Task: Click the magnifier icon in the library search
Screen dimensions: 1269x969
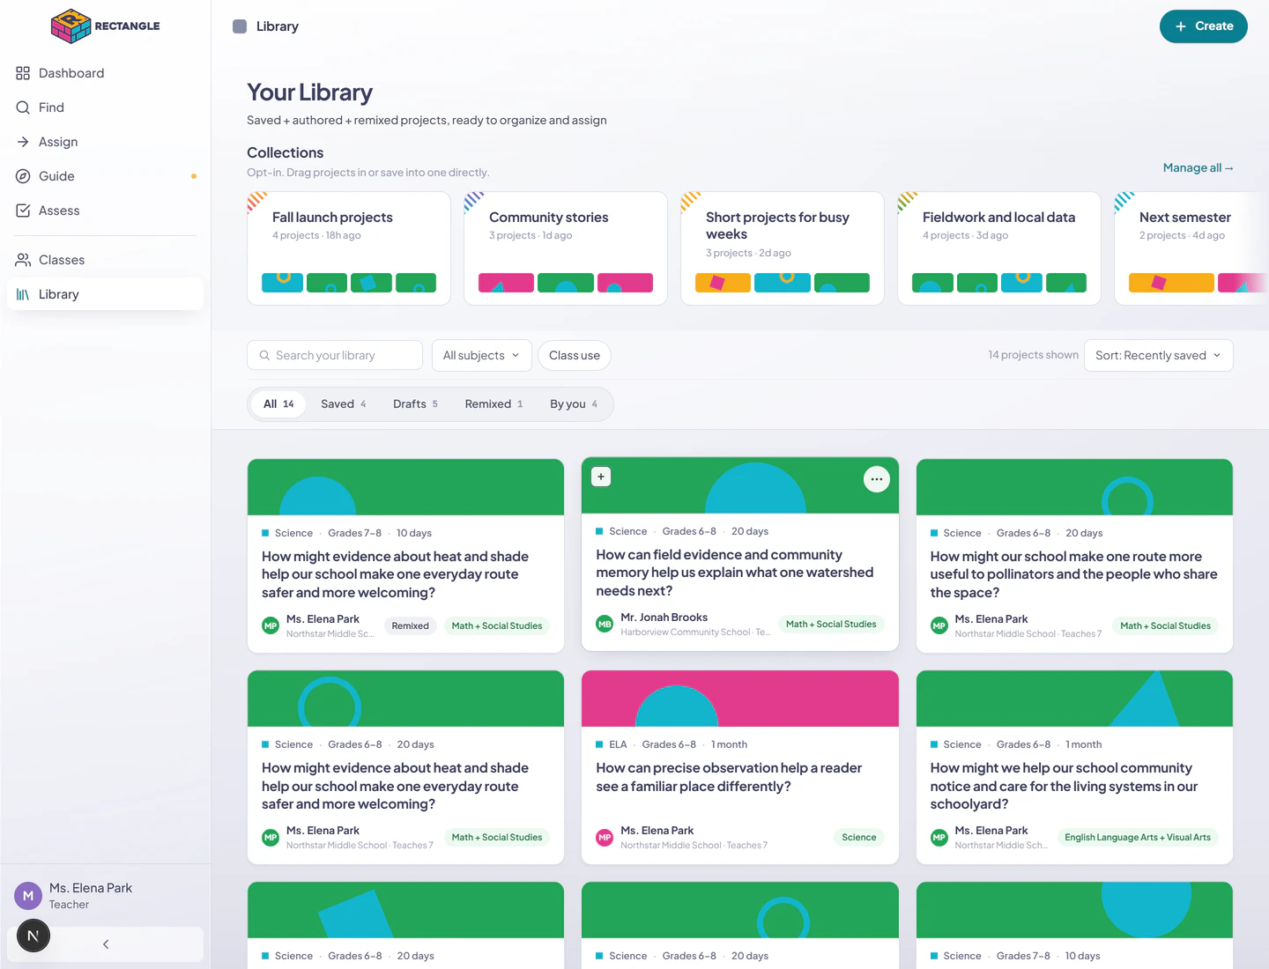Action: 264,356
